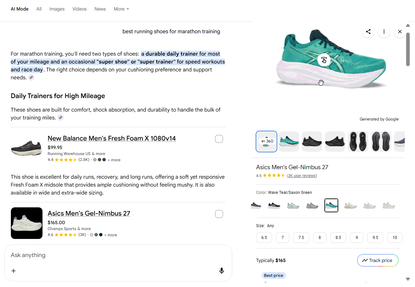The height and width of the screenshot is (287, 415).
Task: Click 'Champs Sports & more' seller text
Action: point(69,229)
